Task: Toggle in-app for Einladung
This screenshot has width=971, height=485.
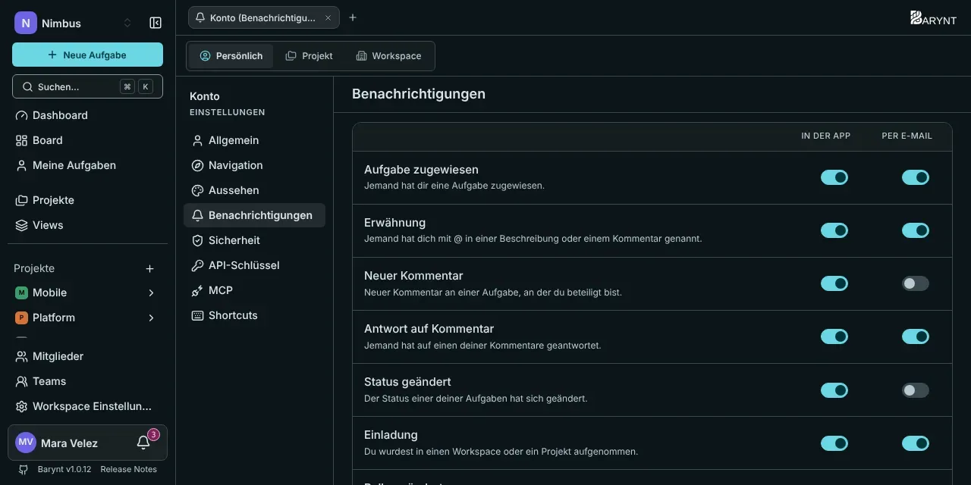Action: coord(834,443)
